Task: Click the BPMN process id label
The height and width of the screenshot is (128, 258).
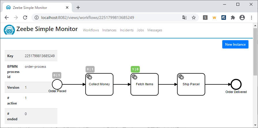Action: point(13,72)
